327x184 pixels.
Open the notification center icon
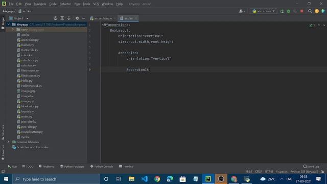318,179
